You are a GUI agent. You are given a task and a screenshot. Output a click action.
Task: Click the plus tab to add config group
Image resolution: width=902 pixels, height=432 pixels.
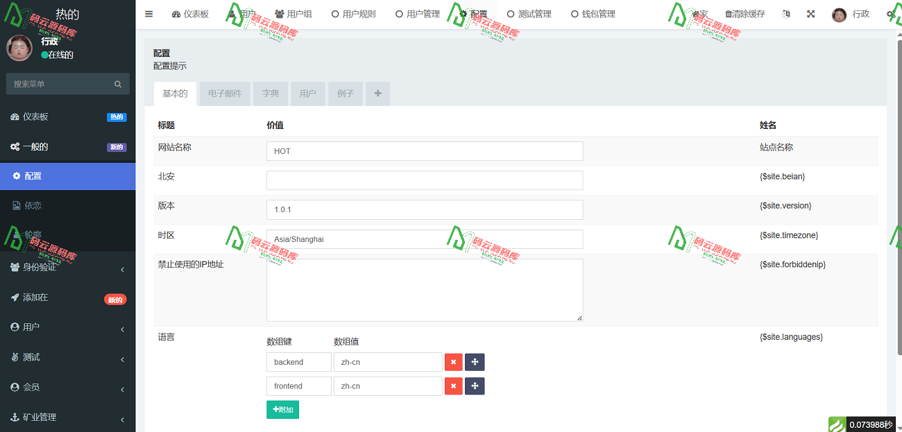point(377,94)
